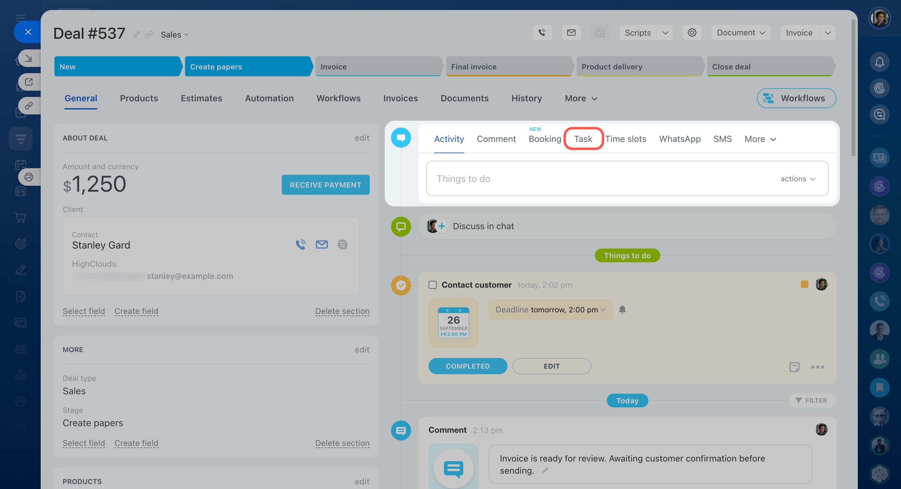Click the reminder bell next to deadline
Screen dimensions: 901x489
tap(622, 310)
